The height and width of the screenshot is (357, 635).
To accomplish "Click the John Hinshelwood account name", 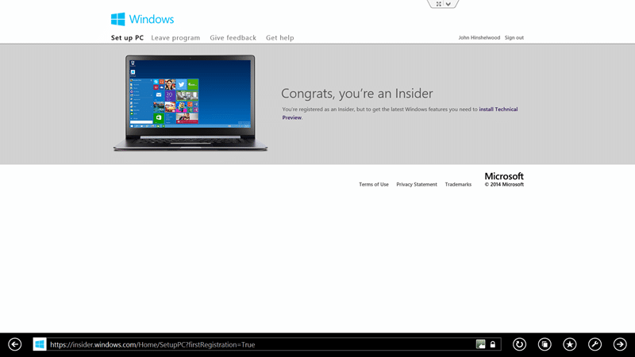I will (x=479, y=37).
